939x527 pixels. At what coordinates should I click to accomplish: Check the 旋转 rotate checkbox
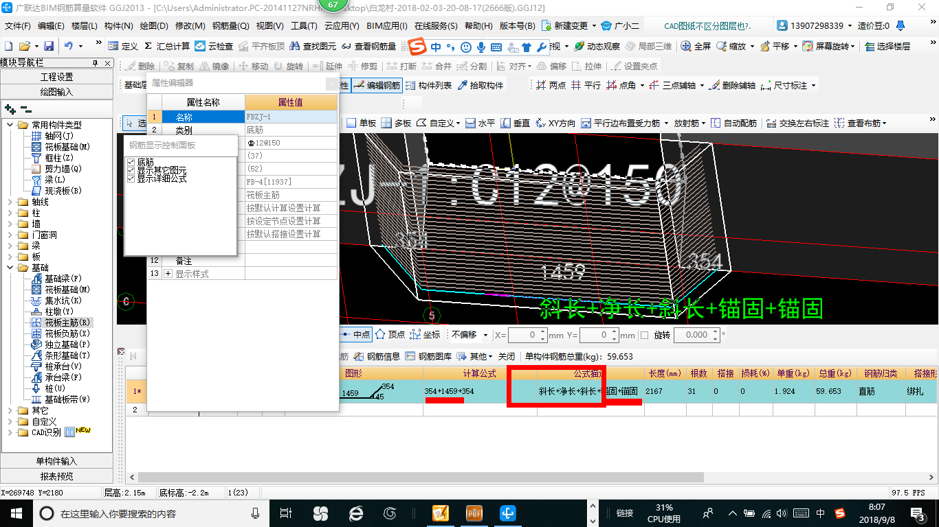click(x=644, y=335)
